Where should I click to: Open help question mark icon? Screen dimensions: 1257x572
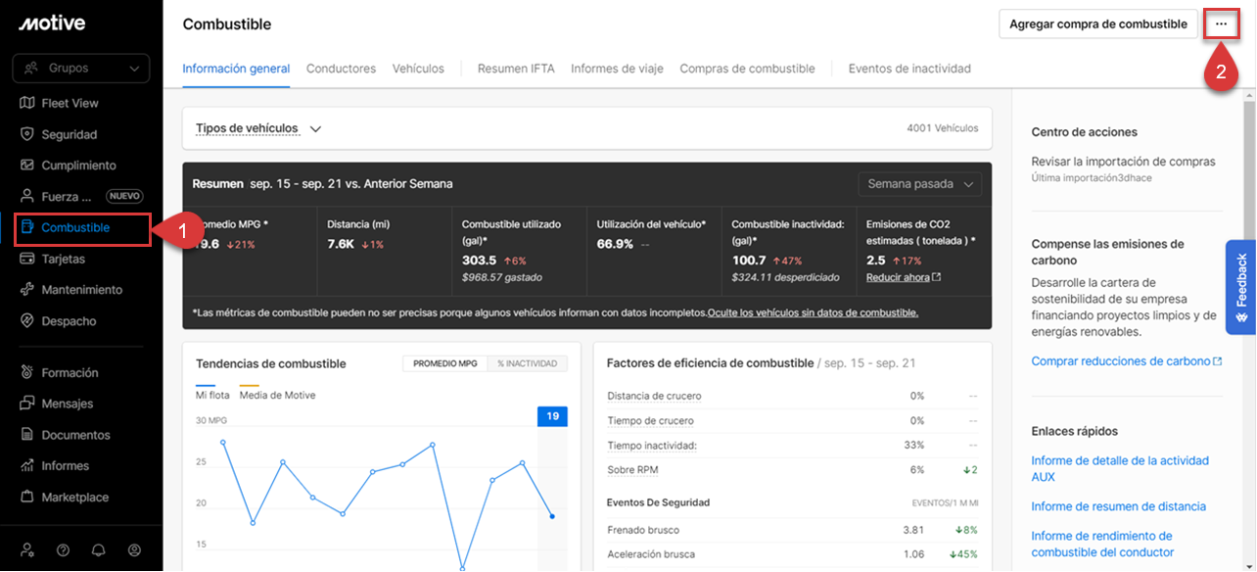(63, 550)
